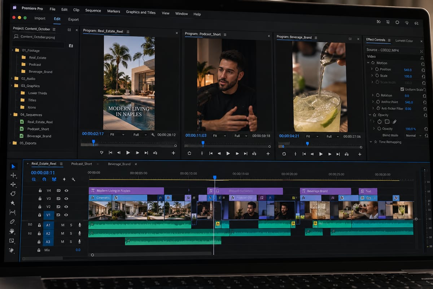The image size is (433, 289).
Task: Click the Opacity value 100.0 %
Action: tap(411, 129)
